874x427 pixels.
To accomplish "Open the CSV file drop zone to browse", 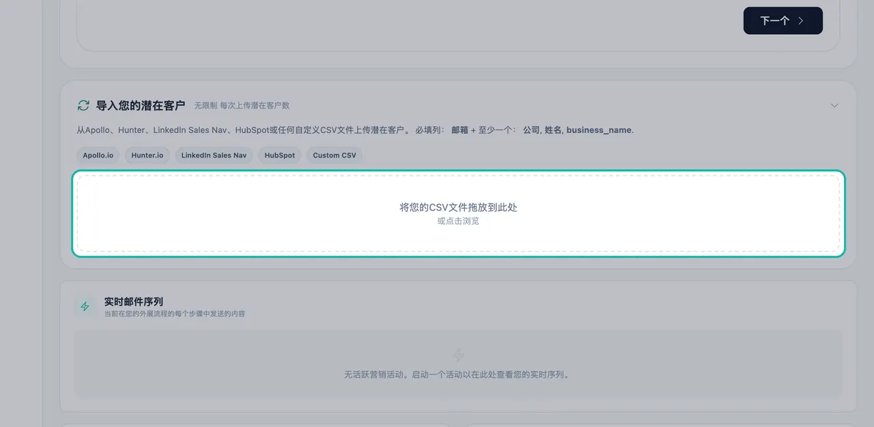I will click(458, 213).
